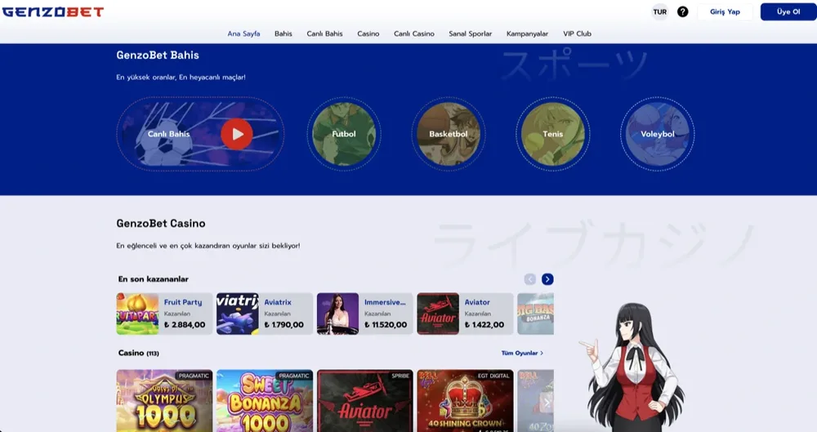The image size is (817, 432).
Task: Open the Sanal Sporlar menu item
Action: coord(471,33)
